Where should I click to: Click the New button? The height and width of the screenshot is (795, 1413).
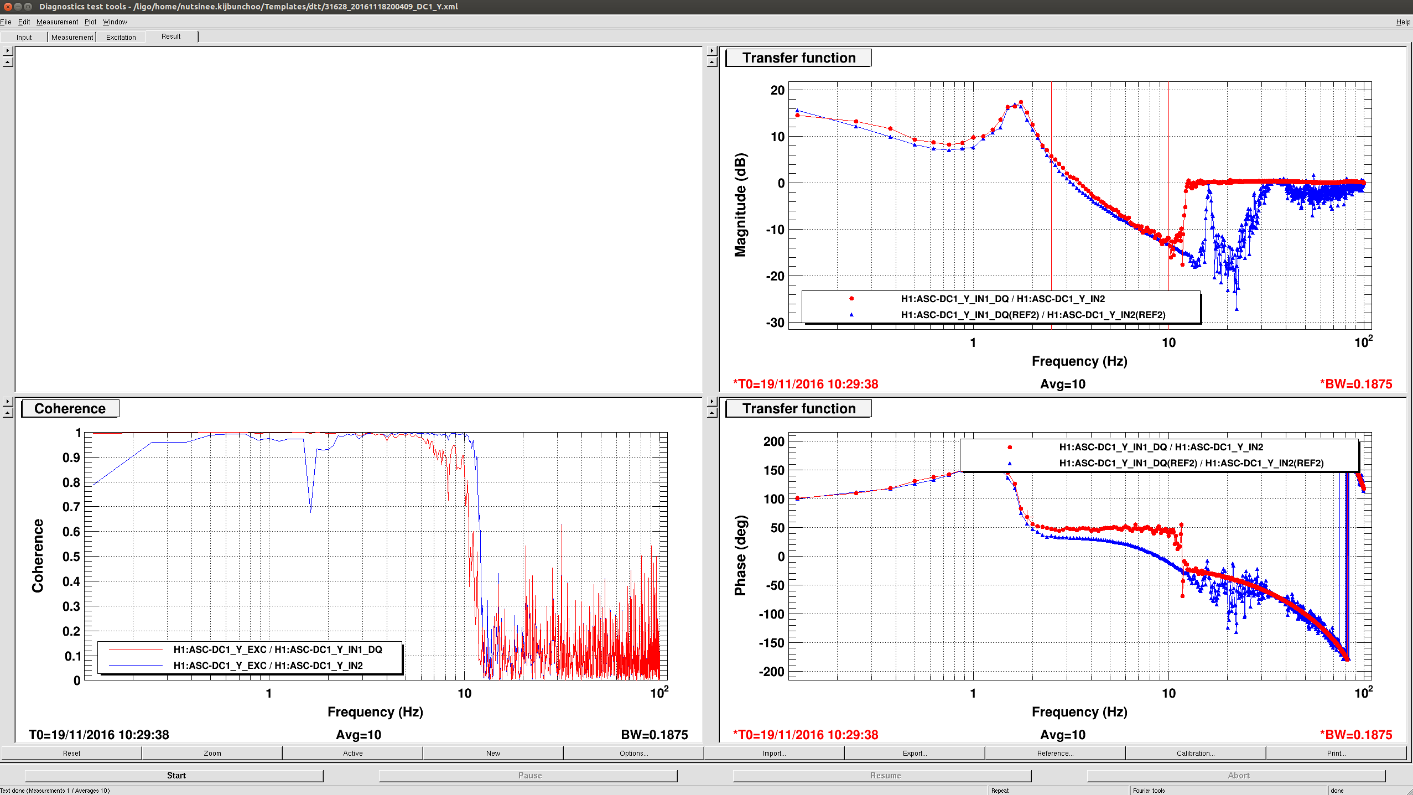point(493,753)
